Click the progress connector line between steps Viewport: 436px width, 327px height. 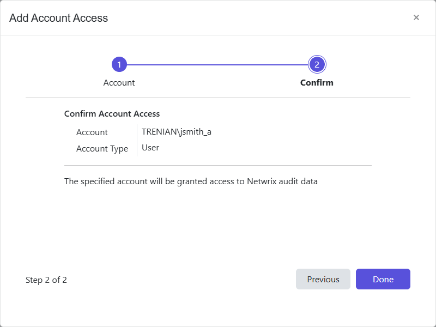point(218,64)
